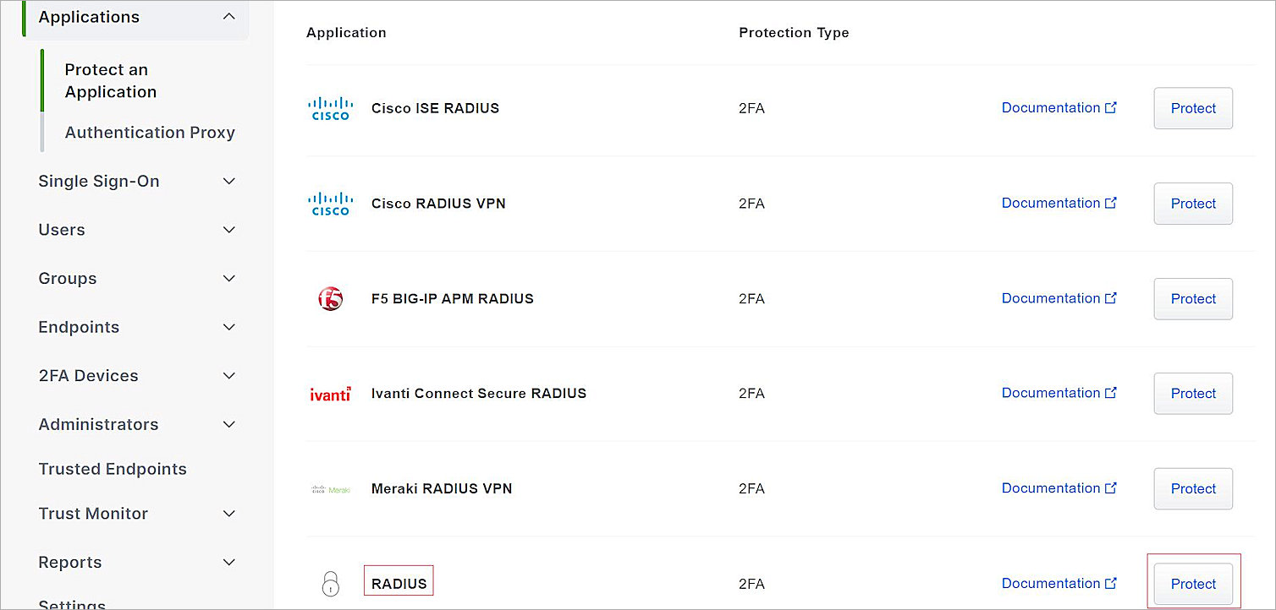Collapse the Applications section

click(x=228, y=15)
